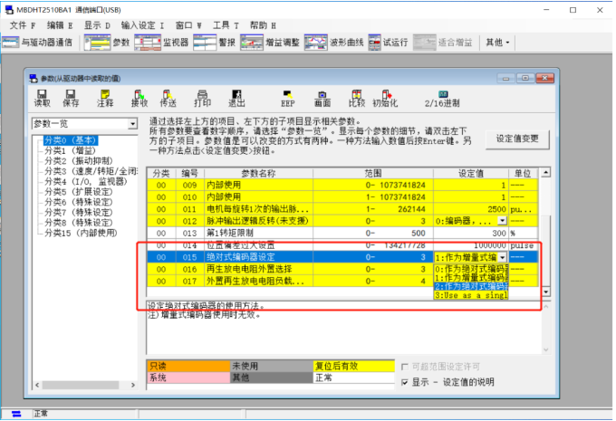Click status bar connection icon
This screenshot has height=421, width=616.
[x=16, y=414]
